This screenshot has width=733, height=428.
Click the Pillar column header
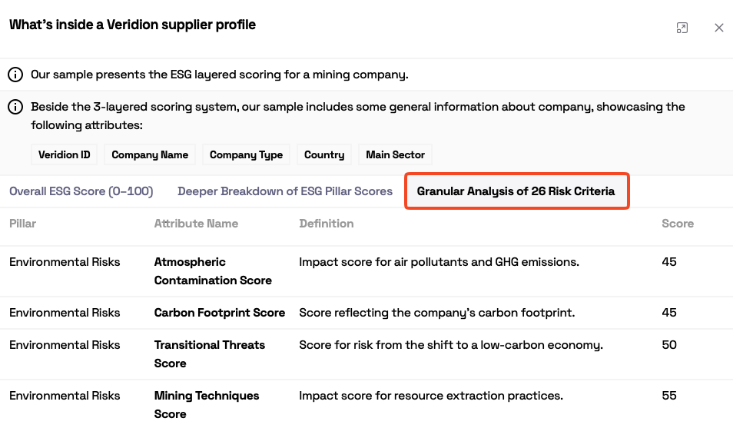coord(23,224)
